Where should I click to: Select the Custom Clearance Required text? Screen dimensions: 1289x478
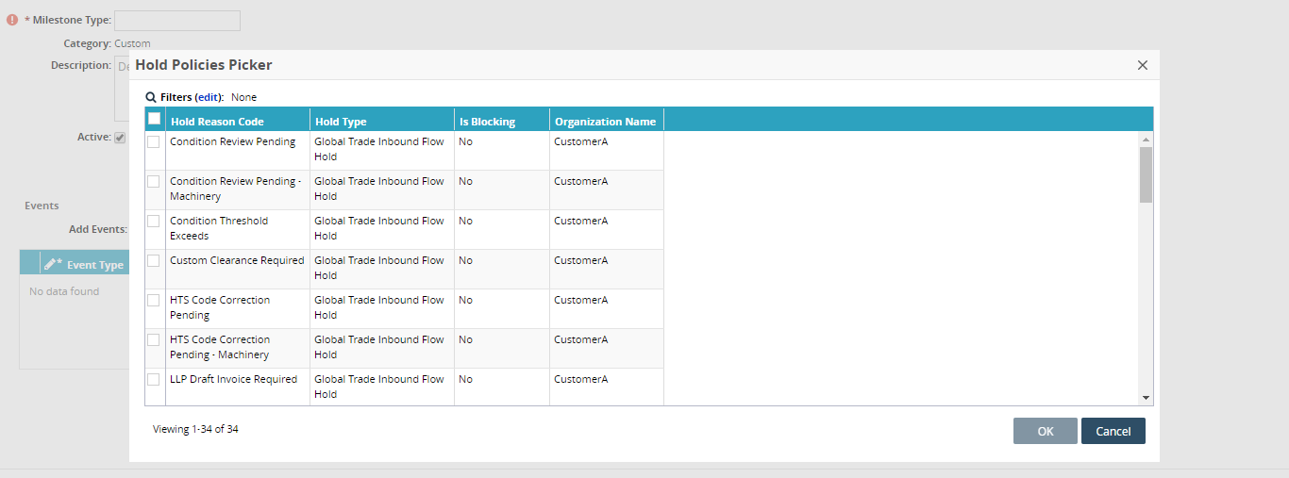click(237, 260)
